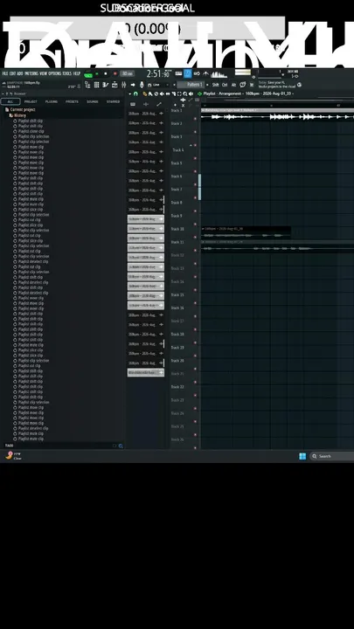Click the right arrow icon beside the microphone
Image resolution: width=354 pixels, height=629 pixels.
click(x=133, y=85)
